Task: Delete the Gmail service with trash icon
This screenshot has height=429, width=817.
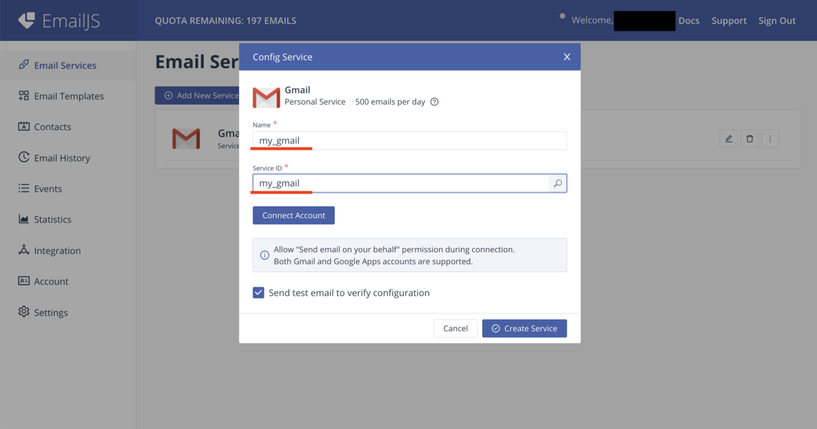Action: tap(750, 139)
